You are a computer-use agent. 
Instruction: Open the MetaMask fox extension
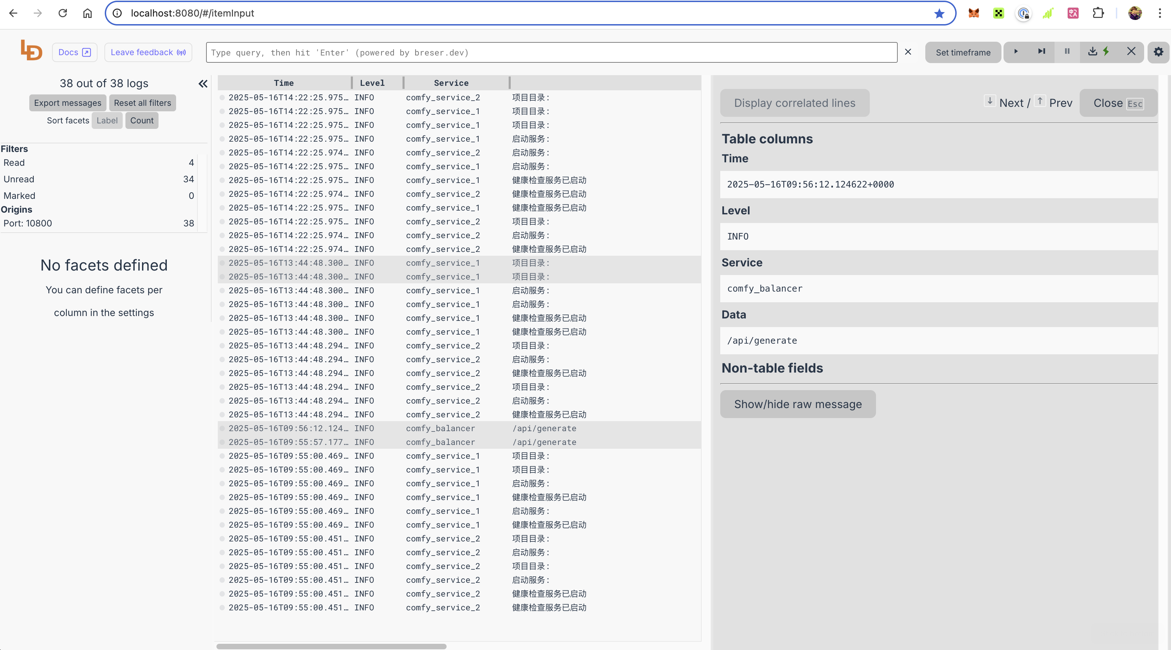973,13
